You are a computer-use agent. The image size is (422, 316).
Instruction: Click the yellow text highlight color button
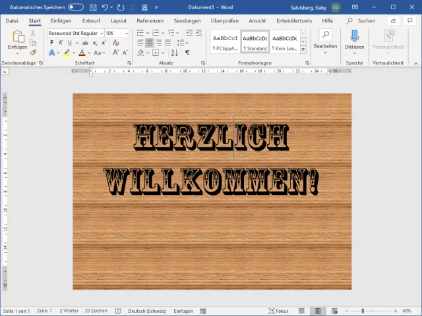pyautogui.click(x=67, y=53)
